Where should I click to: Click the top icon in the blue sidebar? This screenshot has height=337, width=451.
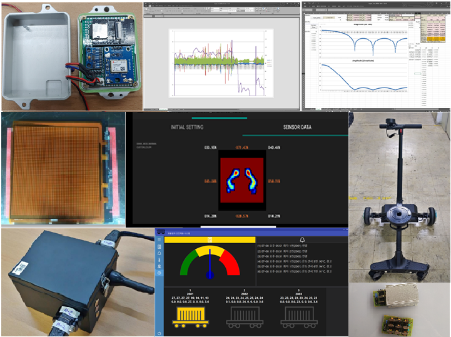tap(160, 241)
